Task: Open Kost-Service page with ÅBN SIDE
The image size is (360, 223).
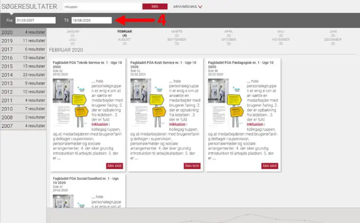Action: tap(192, 166)
